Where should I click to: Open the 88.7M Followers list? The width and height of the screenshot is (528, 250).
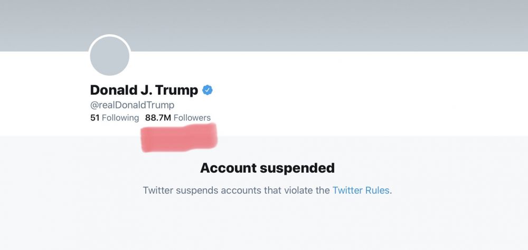point(178,118)
